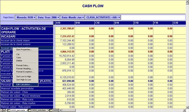Screen dimensions: 189x112
Task: Select the A10 column header
Action: 65,23
